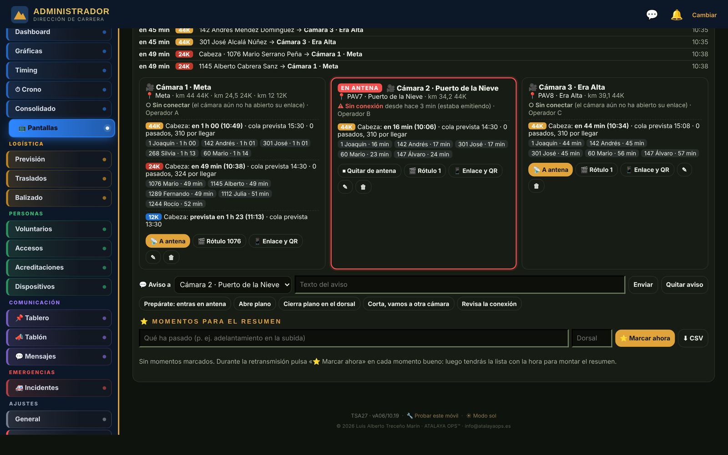Edit Cámara 3 · Era Alta pencil icon
This screenshot has height=455, width=728.
(684, 169)
